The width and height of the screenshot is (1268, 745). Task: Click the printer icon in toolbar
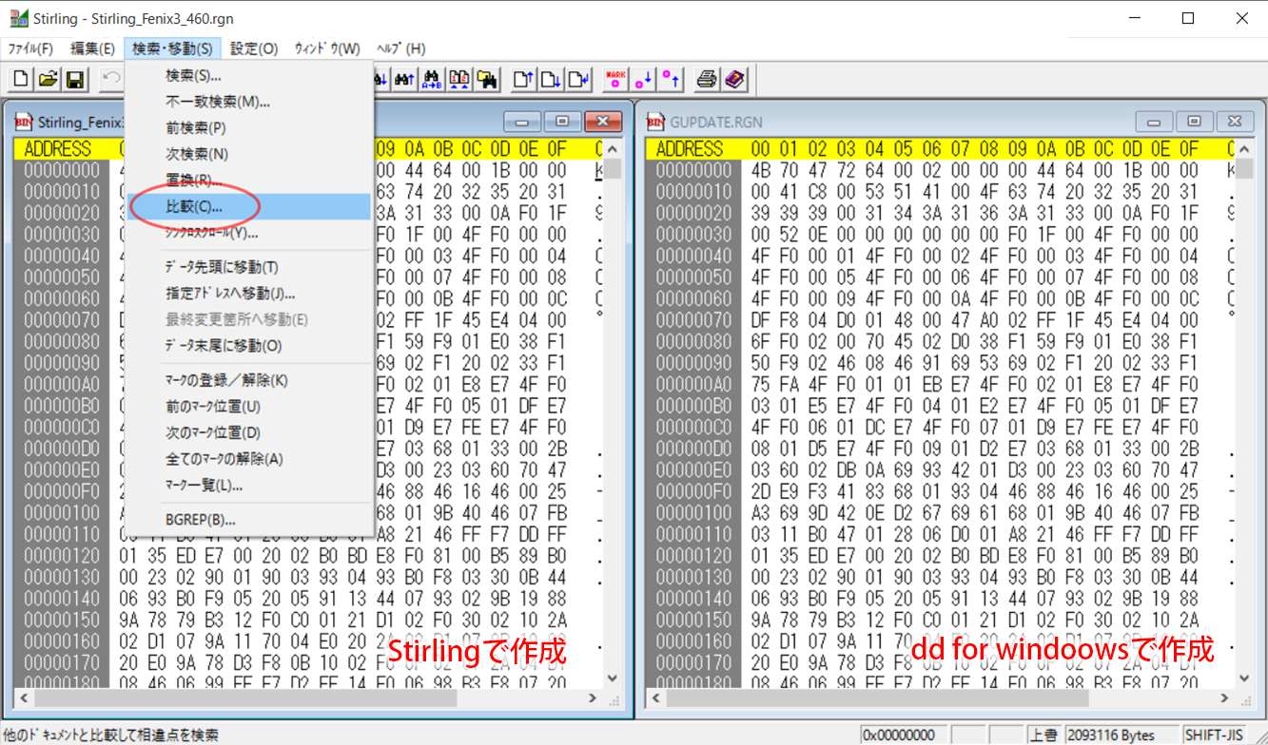pyautogui.click(x=707, y=80)
